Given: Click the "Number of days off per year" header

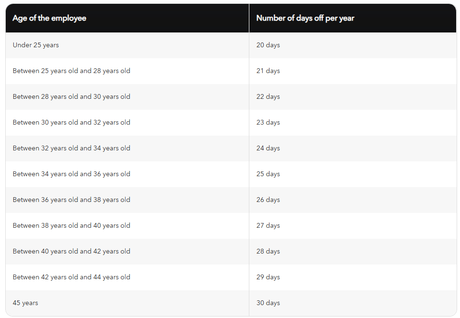Looking at the screenshot, I should pos(305,18).
